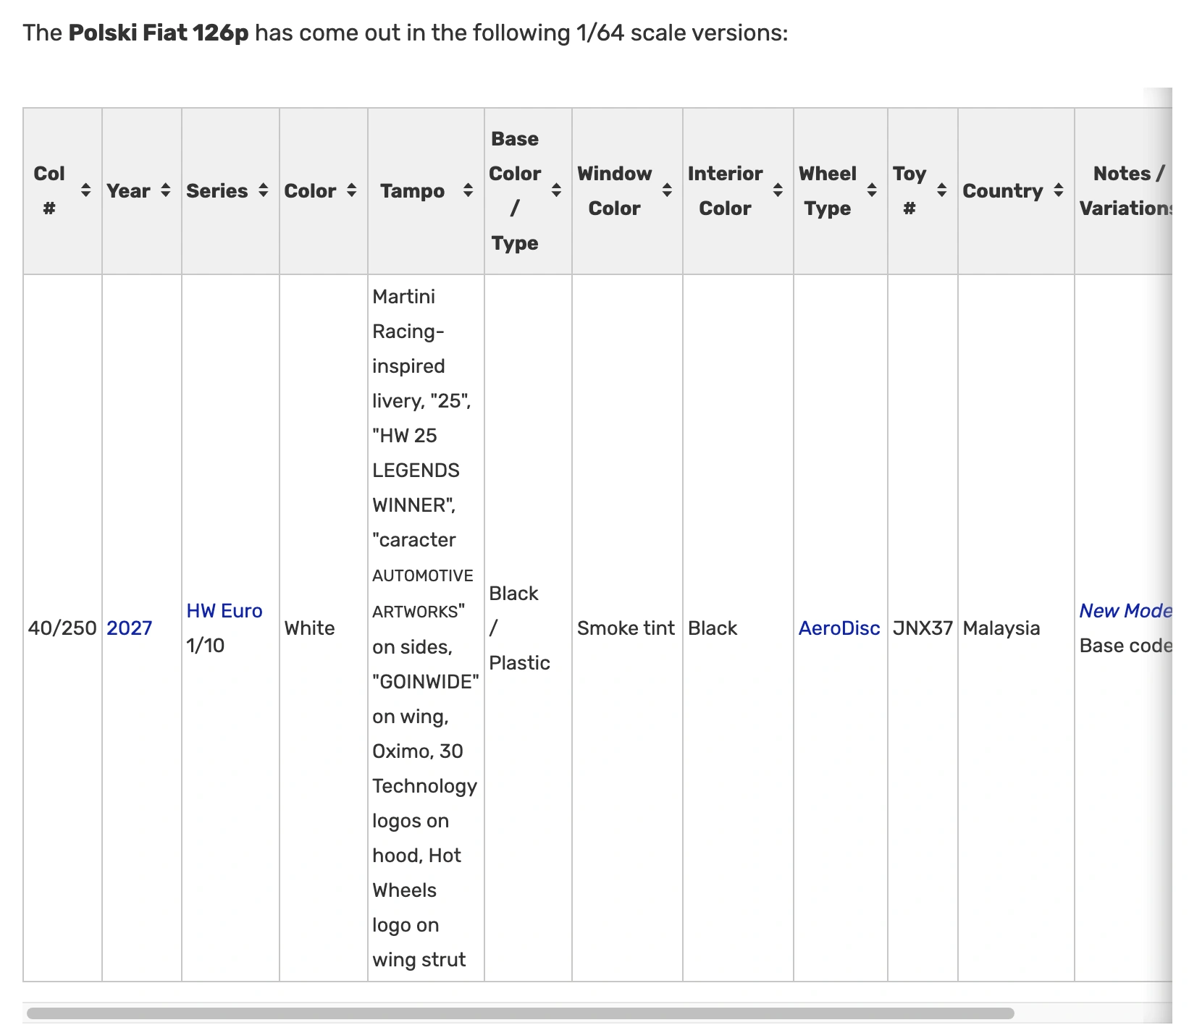Viewport: 1189px width, 1025px height.
Task: Follow the AeroDisc wheel type link
Action: pyautogui.click(x=839, y=628)
